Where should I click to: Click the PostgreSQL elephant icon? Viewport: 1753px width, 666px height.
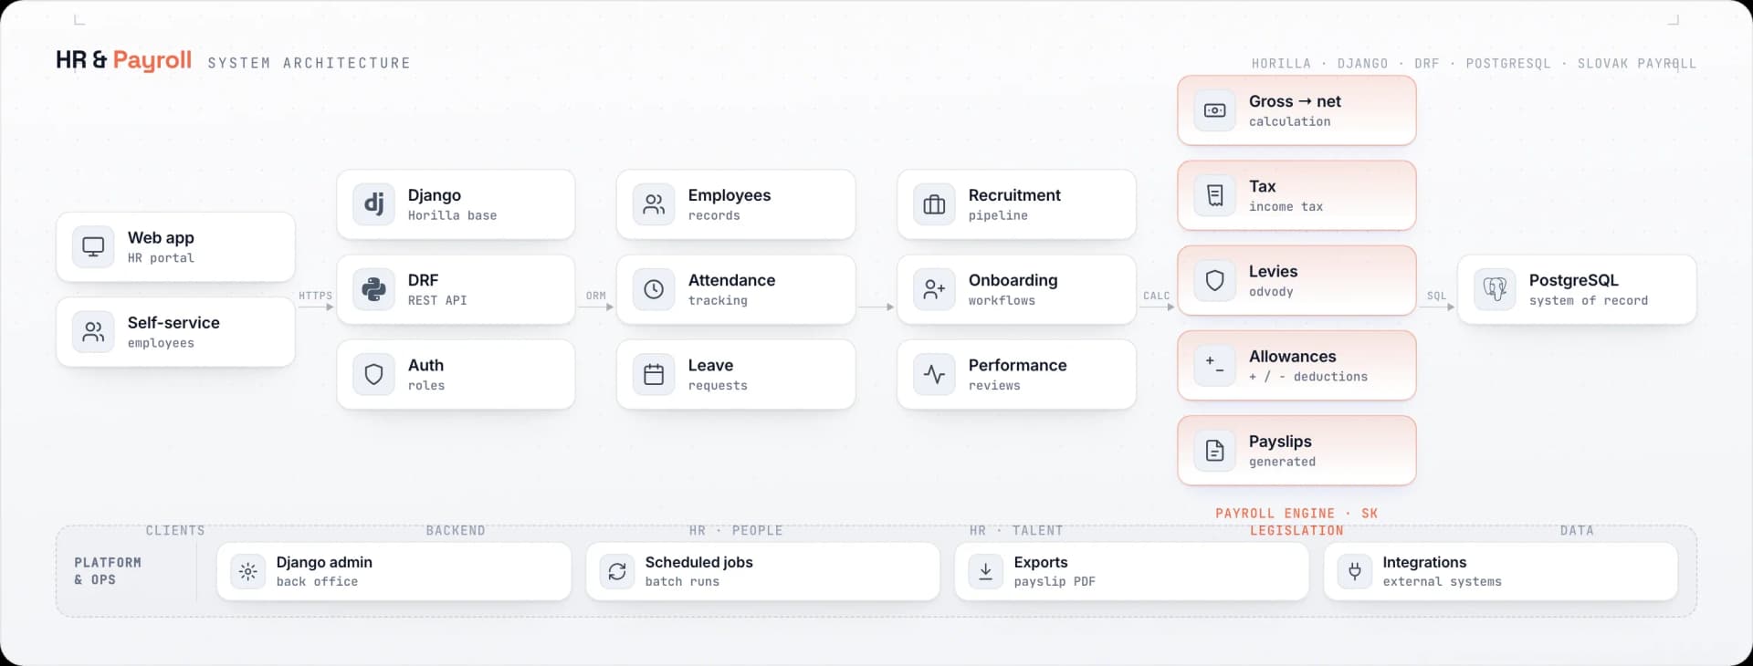point(1495,289)
